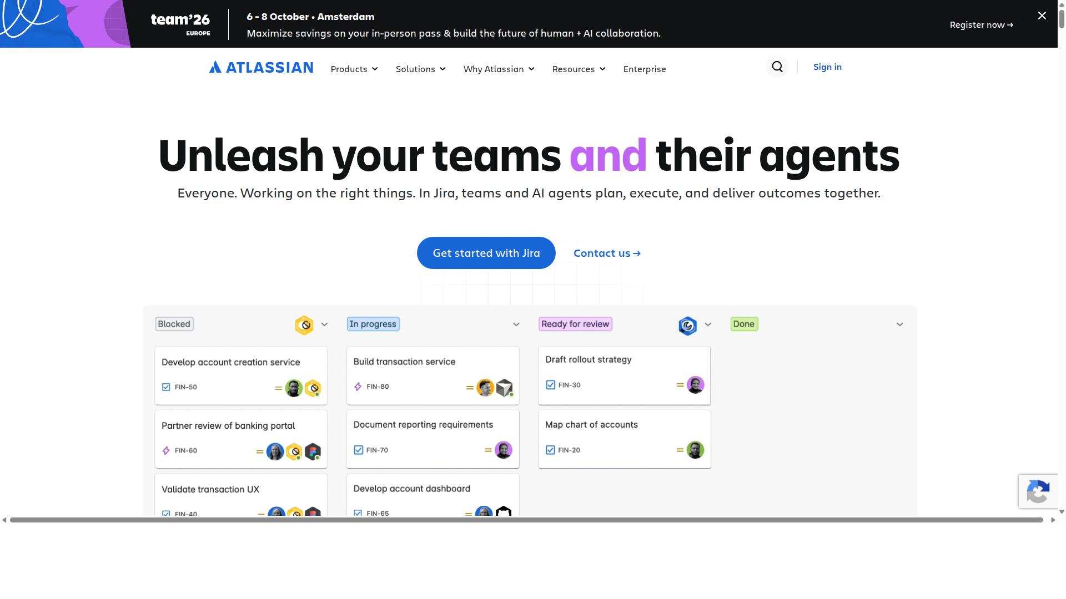
Task: Collapse the In progress column chevron
Action: click(x=516, y=324)
